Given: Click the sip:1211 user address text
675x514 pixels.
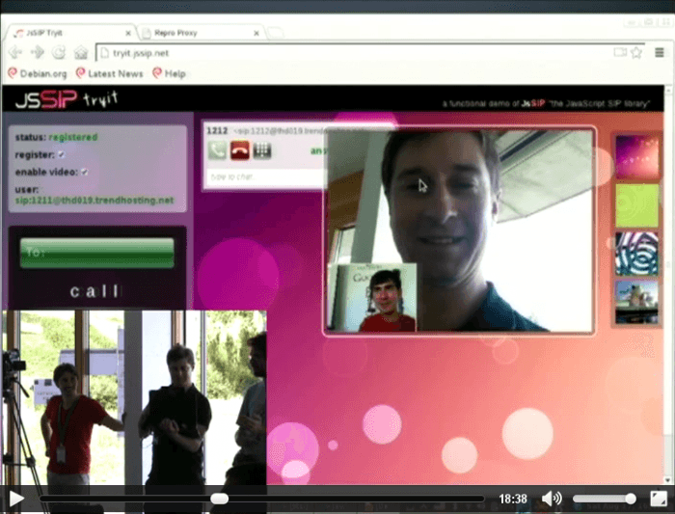Looking at the screenshot, I should click(94, 201).
